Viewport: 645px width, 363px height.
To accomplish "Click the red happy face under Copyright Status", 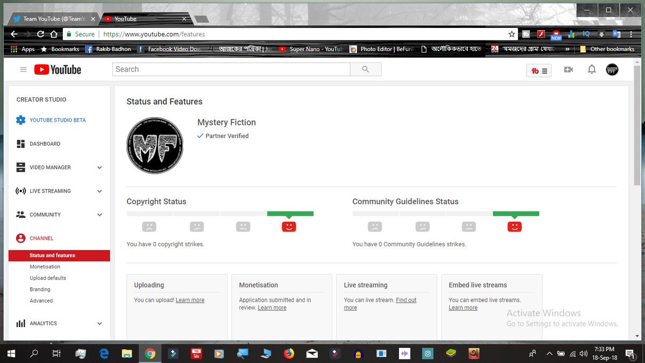I will point(289,226).
